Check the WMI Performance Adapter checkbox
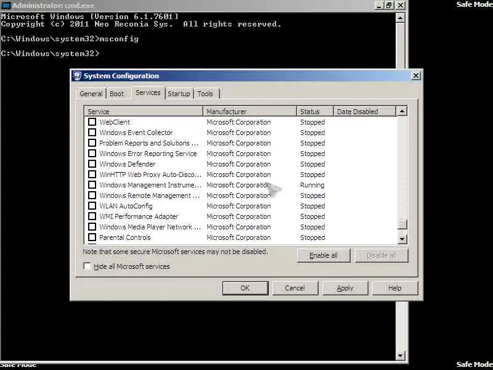This screenshot has width=493, height=370. point(92,216)
